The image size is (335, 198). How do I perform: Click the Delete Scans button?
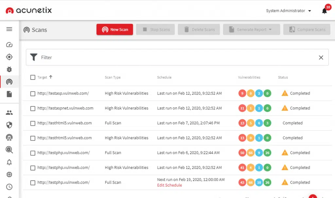[199, 29]
